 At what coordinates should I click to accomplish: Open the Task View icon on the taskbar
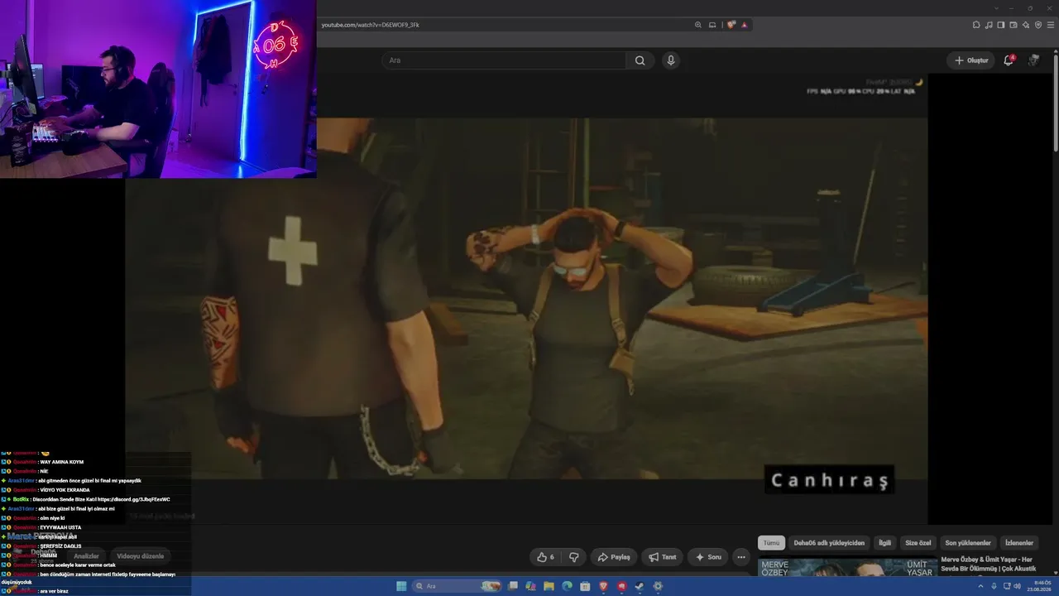pos(513,586)
